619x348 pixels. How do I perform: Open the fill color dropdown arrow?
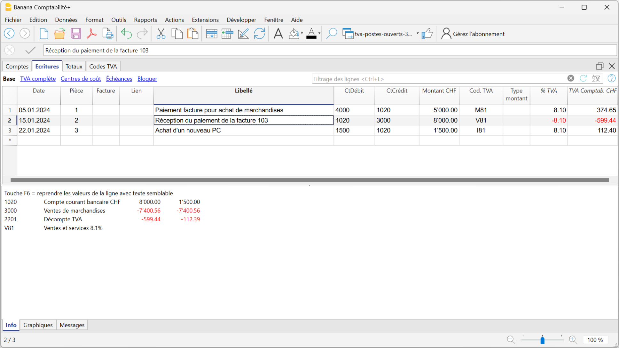click(302, 34)
